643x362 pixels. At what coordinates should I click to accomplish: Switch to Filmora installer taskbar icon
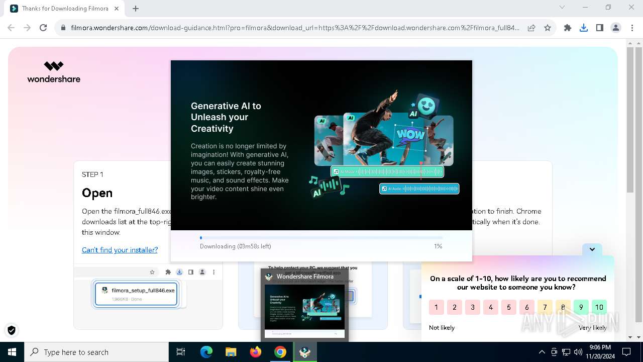304,352
